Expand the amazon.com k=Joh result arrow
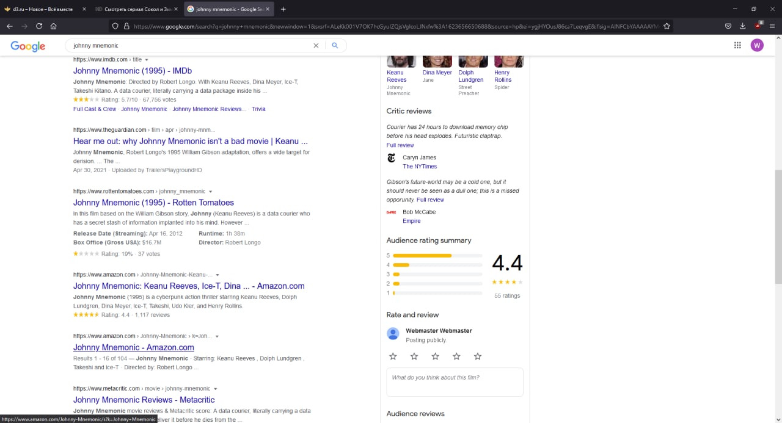The width and height of the screenshot is (782, 423). (x=217, y=336)
